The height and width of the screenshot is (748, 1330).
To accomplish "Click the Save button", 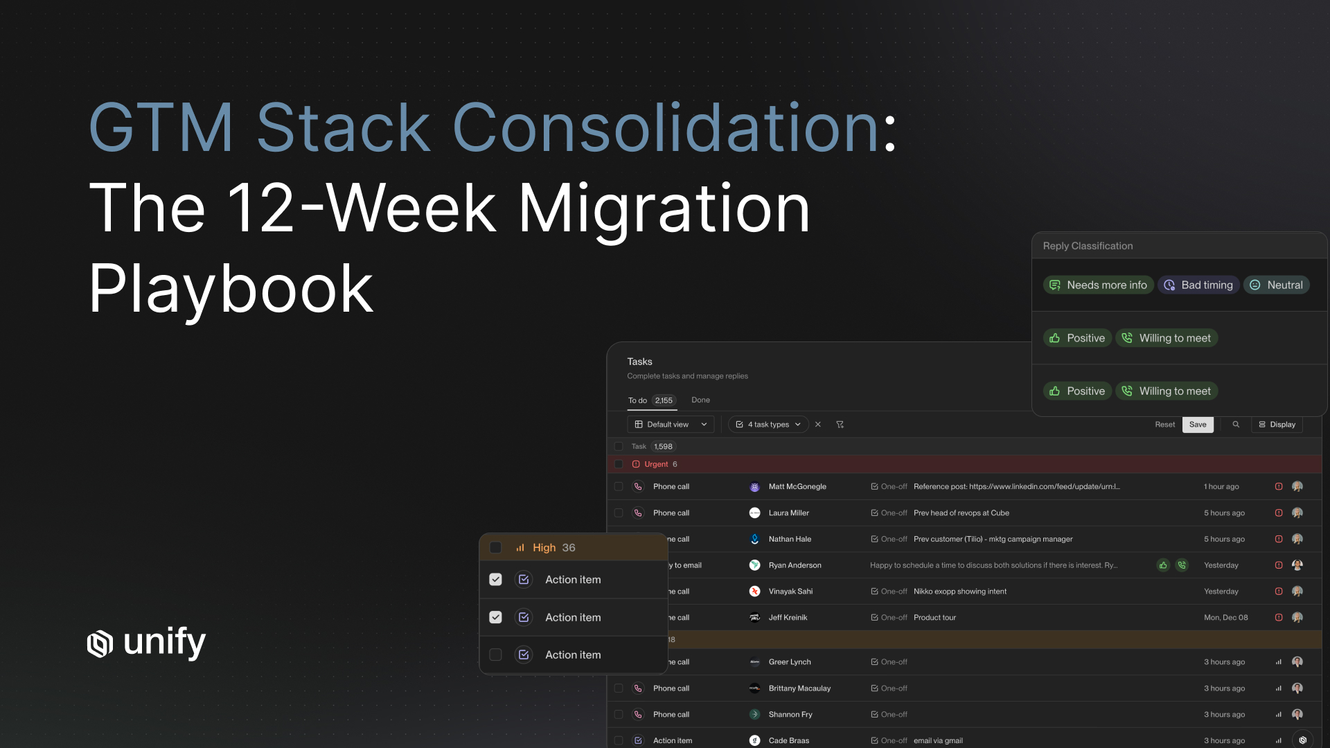I will [1198, 425].
